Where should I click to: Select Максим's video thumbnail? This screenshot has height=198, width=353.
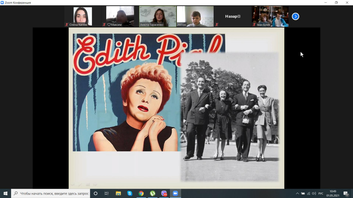tap(120, 16)
